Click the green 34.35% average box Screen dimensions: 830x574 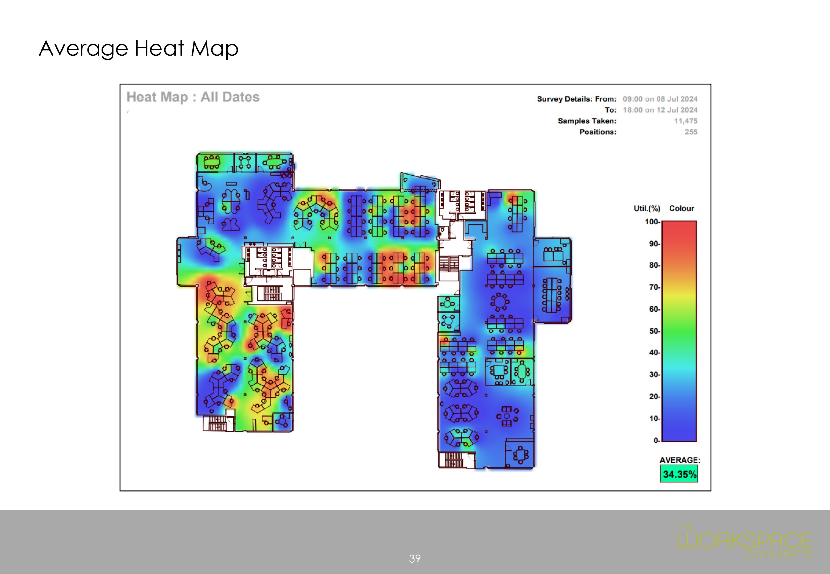(x=679, y=474)
